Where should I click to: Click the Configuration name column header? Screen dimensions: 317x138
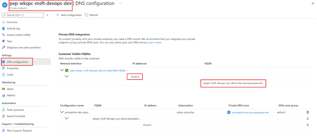pos(72,105)
